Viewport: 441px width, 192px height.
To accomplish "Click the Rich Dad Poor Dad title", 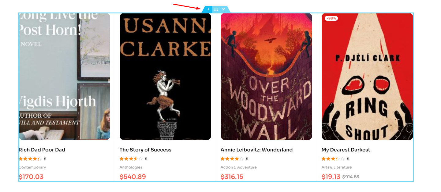I will tap(42, 150).
